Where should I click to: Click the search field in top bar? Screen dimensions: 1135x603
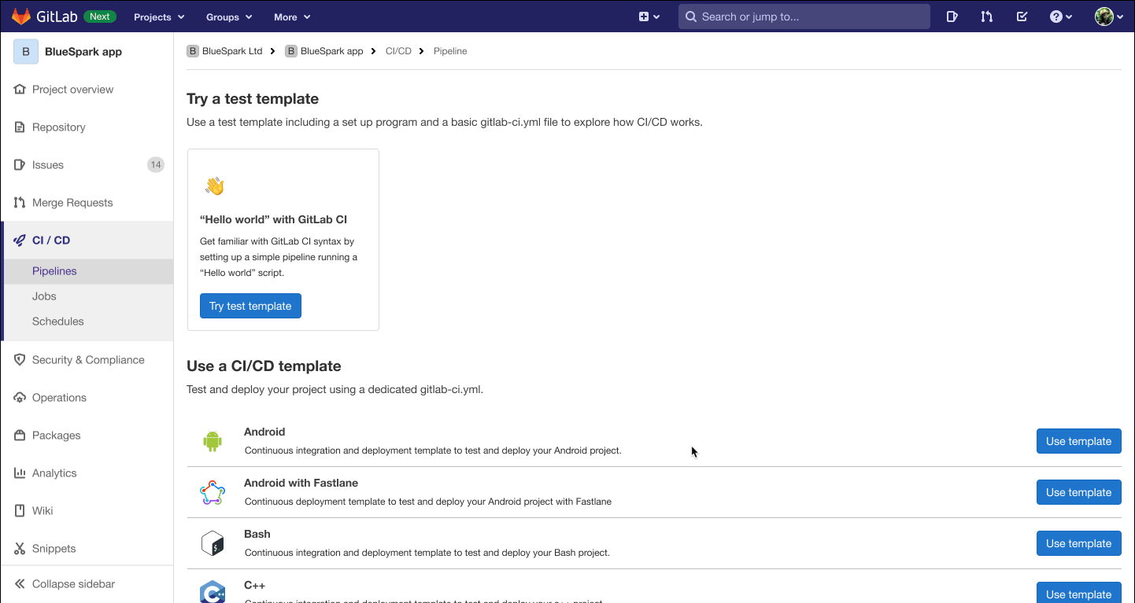pos(803,16)
